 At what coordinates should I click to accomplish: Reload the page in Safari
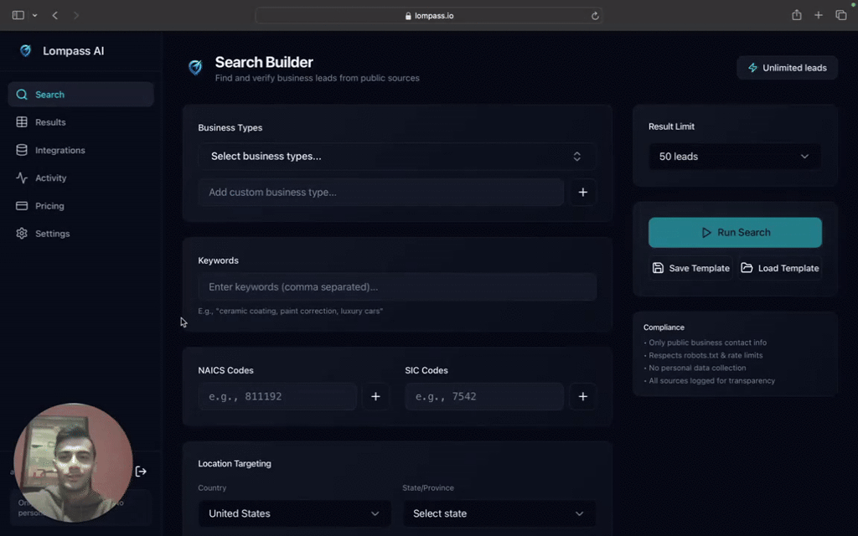pos(595,16)
